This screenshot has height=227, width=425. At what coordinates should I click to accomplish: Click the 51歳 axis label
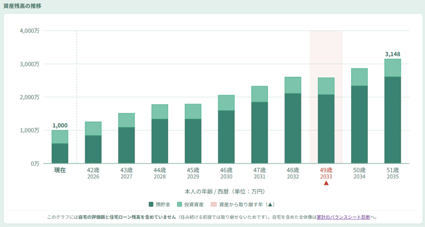(393, 170)
